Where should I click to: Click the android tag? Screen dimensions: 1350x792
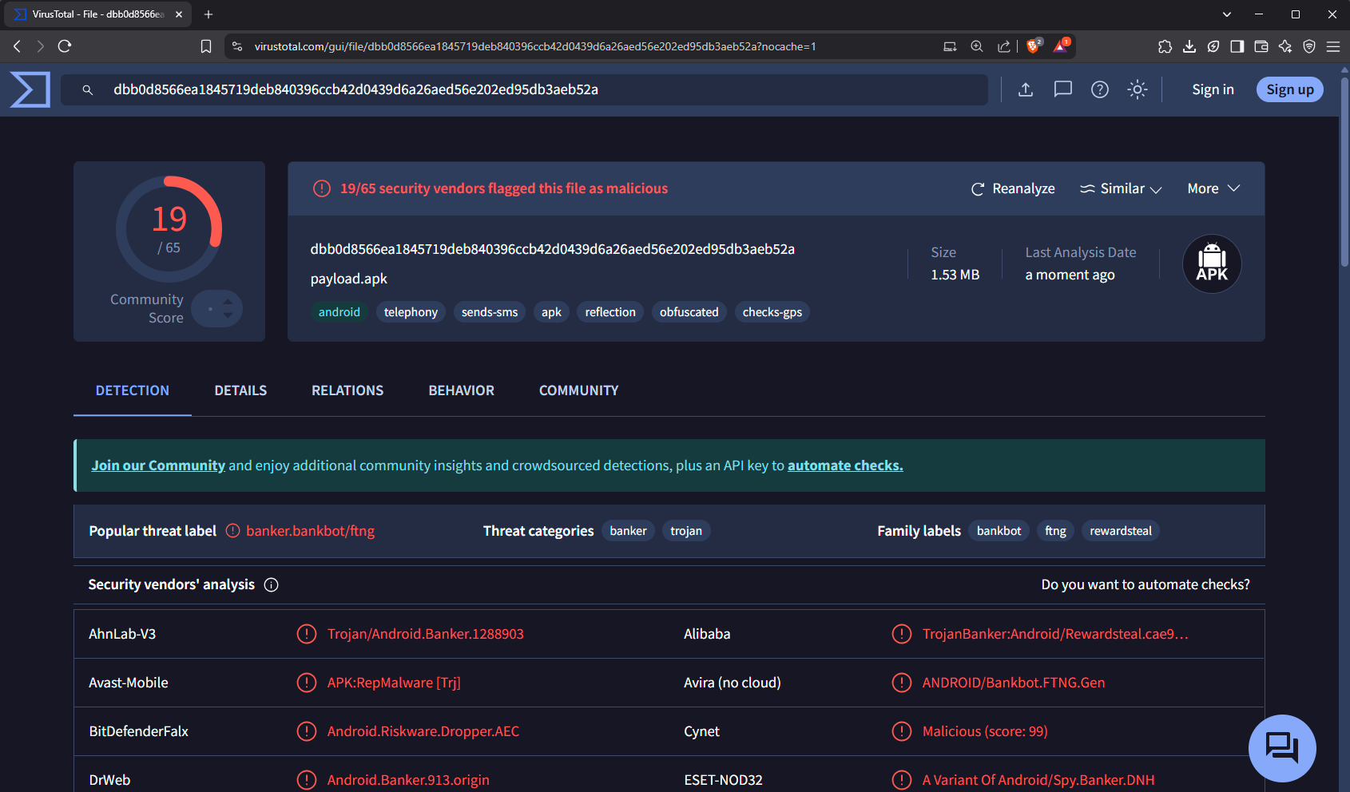pyautogui.click(x=339, y=312)
